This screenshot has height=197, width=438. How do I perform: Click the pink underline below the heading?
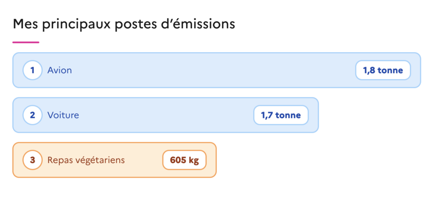pyautogui.click(x=26, y=42)
